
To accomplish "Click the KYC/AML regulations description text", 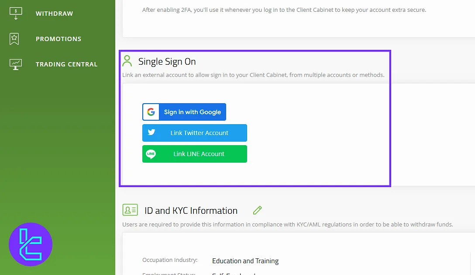I will 288,225.
